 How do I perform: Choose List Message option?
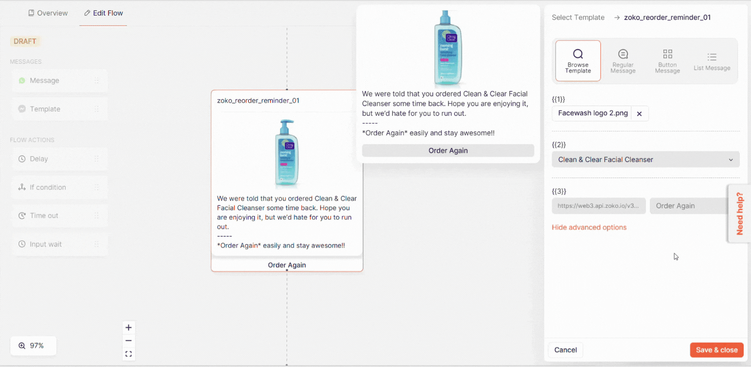712,61
